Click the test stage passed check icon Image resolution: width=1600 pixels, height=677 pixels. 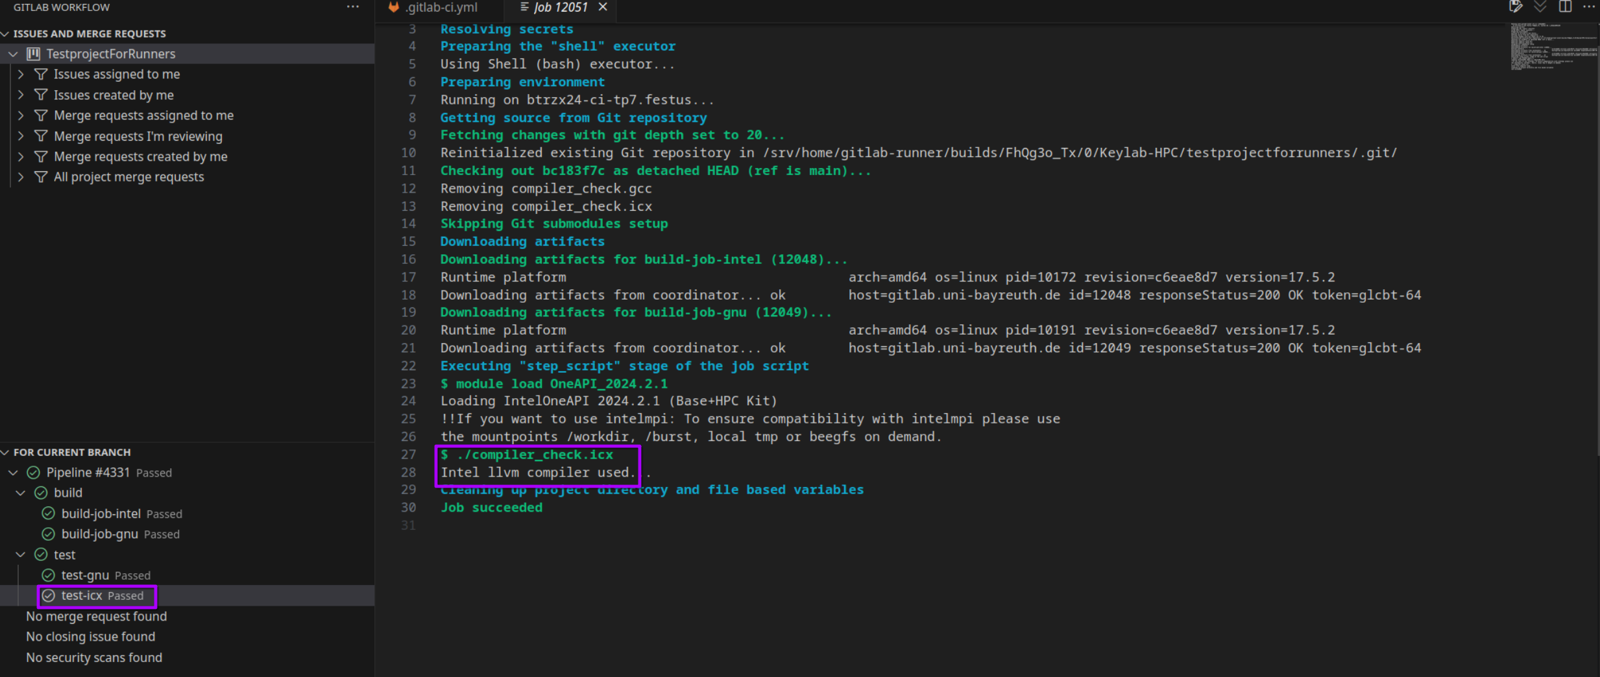click(x=41, y=555)
